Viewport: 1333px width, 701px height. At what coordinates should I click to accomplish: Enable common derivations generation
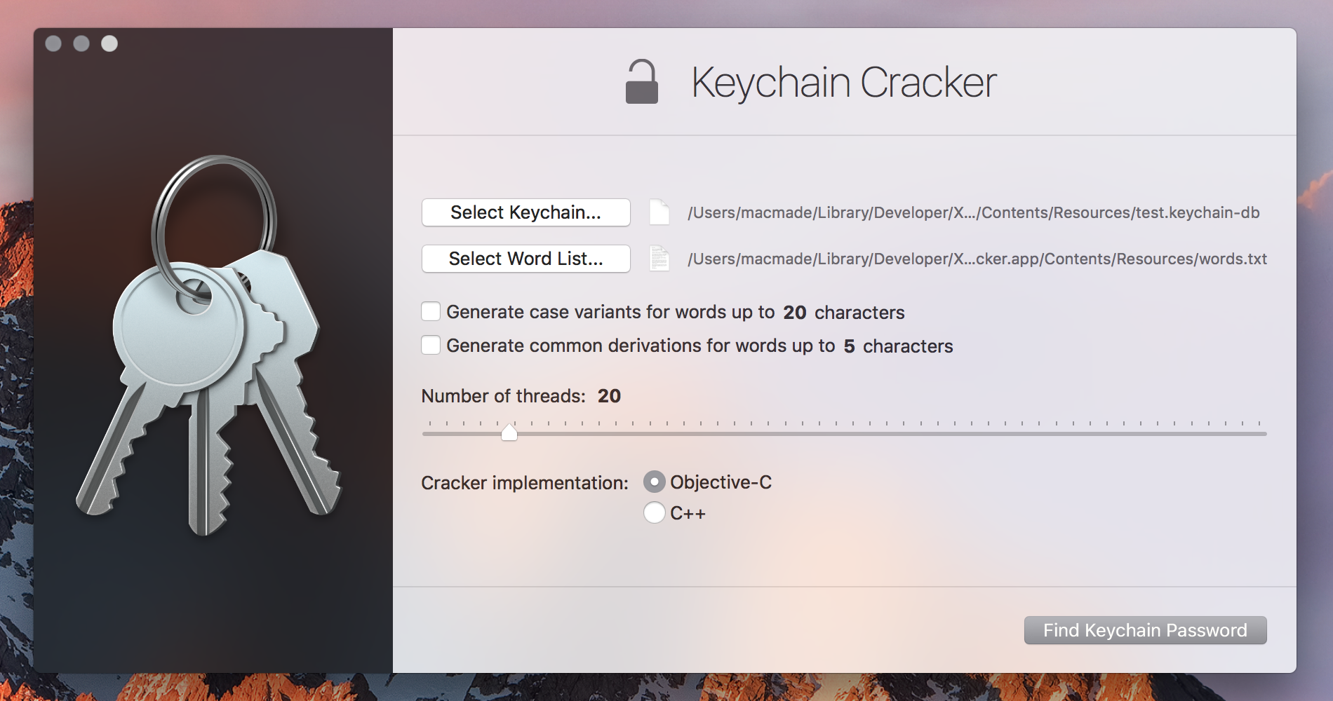pyautogui.click(x=430, y=344)
